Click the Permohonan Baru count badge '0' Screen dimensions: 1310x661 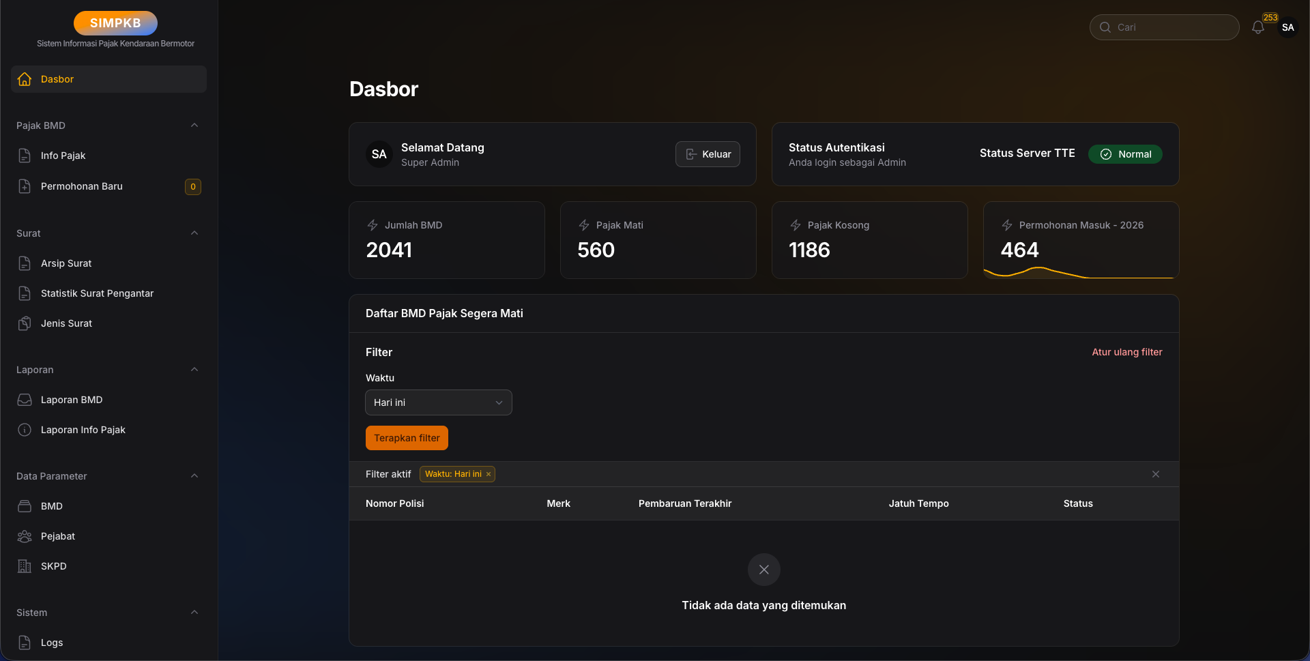(x=193, y=186)
